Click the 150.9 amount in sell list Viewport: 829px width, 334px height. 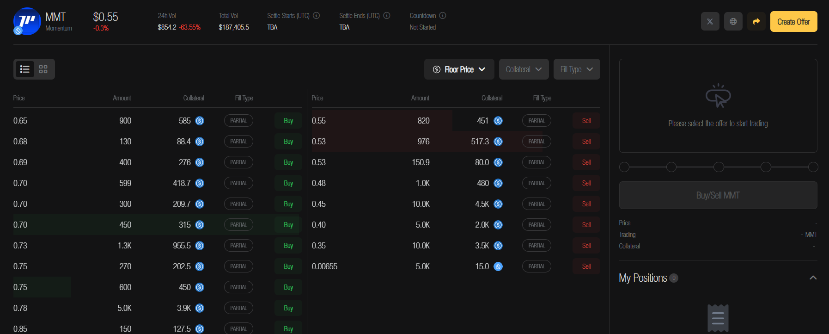click(421, 162)
